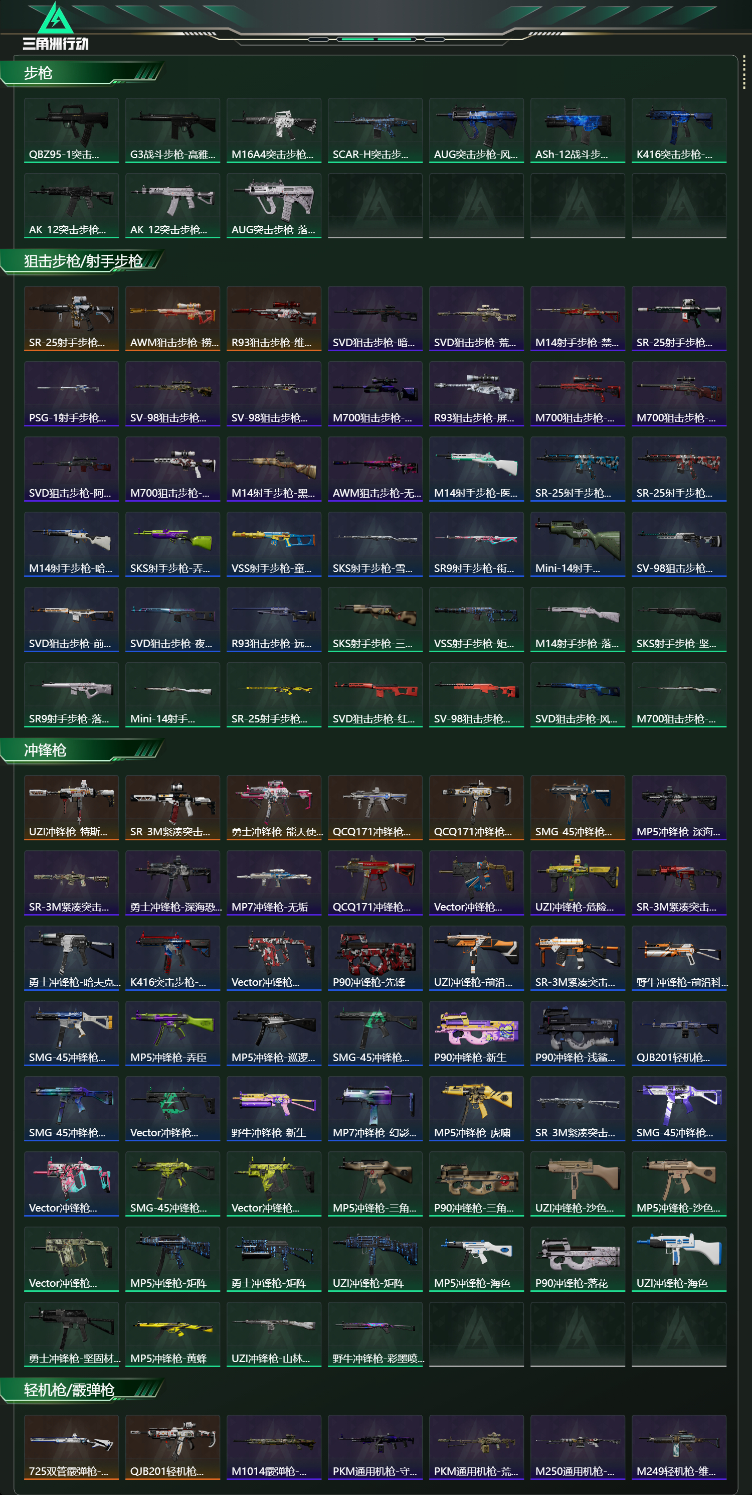Open the P90冲锋枪-先锋 skin
The image size is (752, 1495).
click(x=375, y=958)
